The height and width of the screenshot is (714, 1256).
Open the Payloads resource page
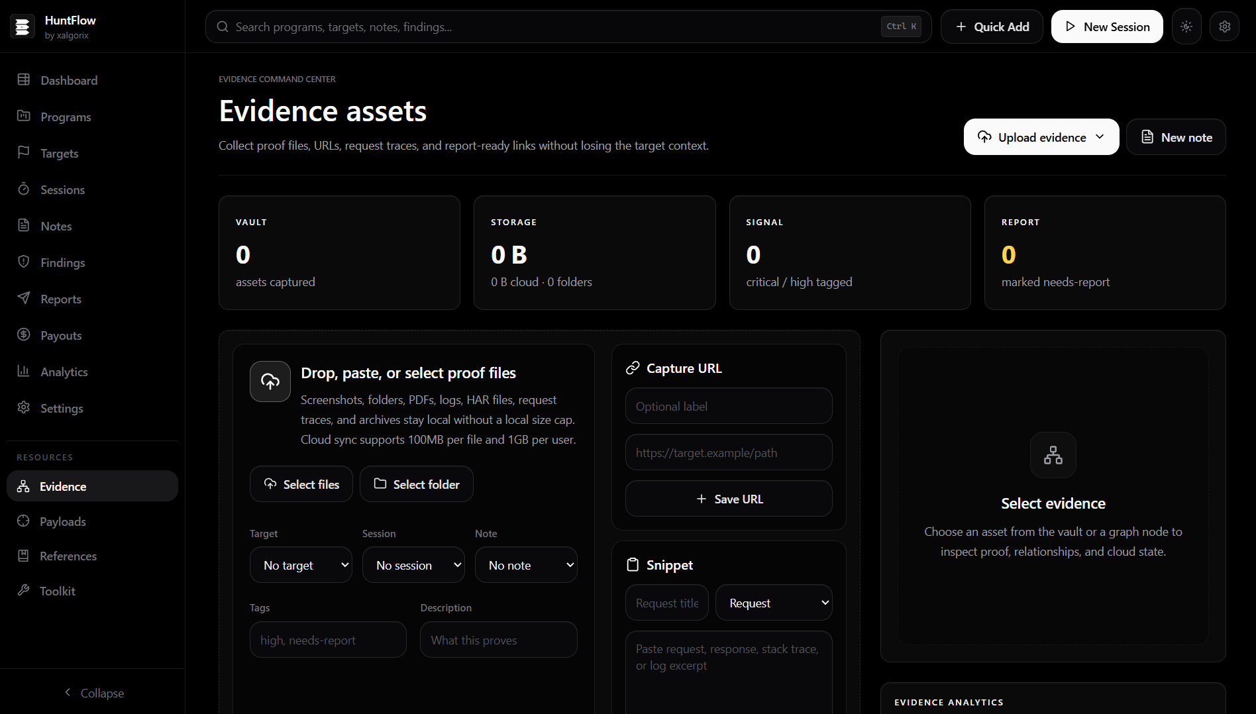click(x=92, y=521)
